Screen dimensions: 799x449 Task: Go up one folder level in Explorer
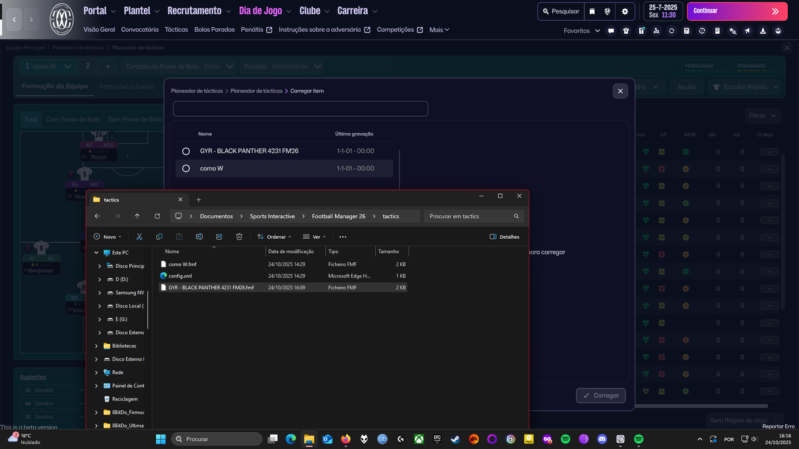[137, 216]
